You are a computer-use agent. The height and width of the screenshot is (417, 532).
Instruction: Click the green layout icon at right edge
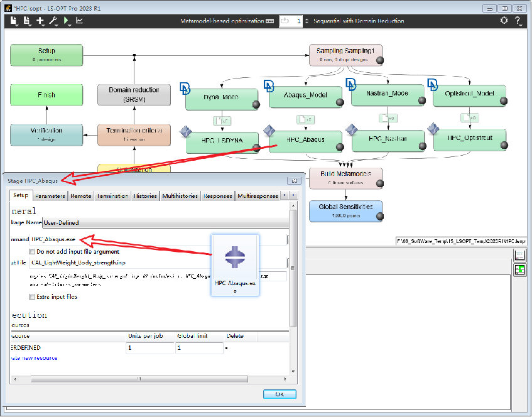coord(519,270)
